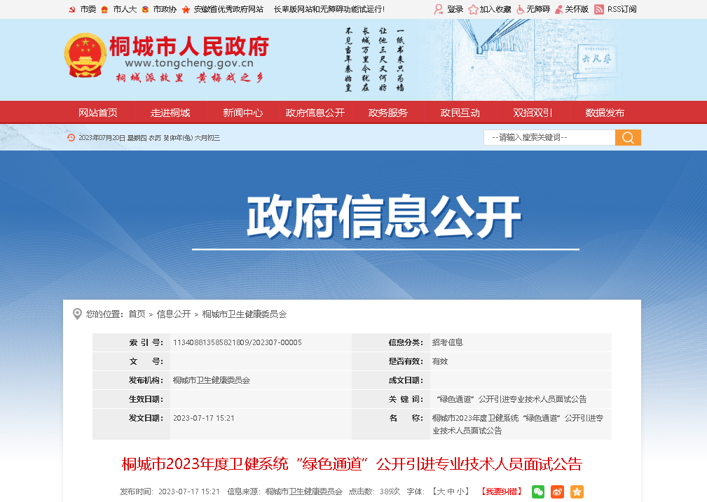Click the clock icon beside the date
The height and width of the screenshot is (502, 707).
point(71,137)
